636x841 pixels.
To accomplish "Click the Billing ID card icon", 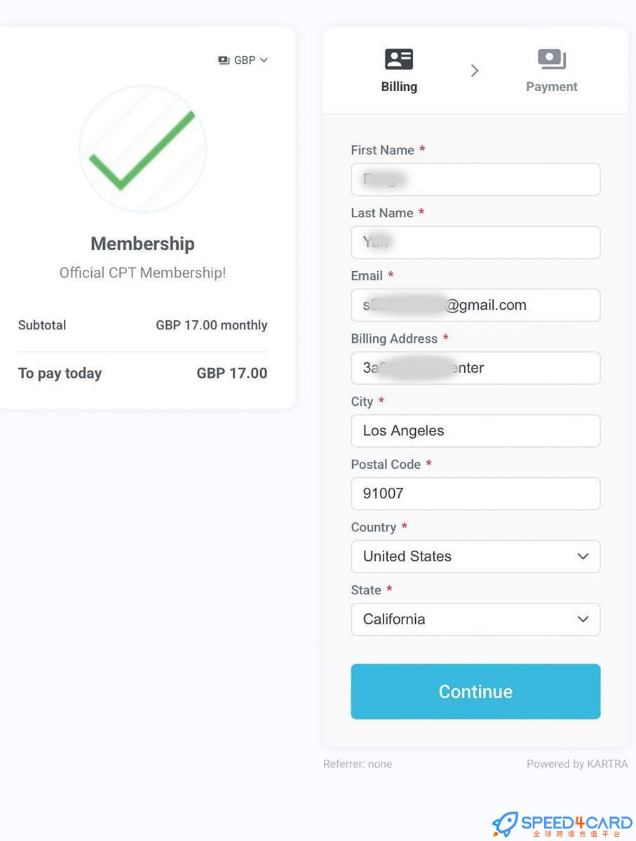I will [x=399, y=60].
